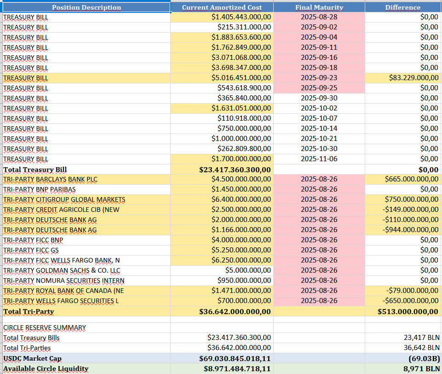Select TRI-PARTY CITIGROUP GLOBAL MARKETS cell
Viewport: 442px width, 374px height.
tap(86, 200)
